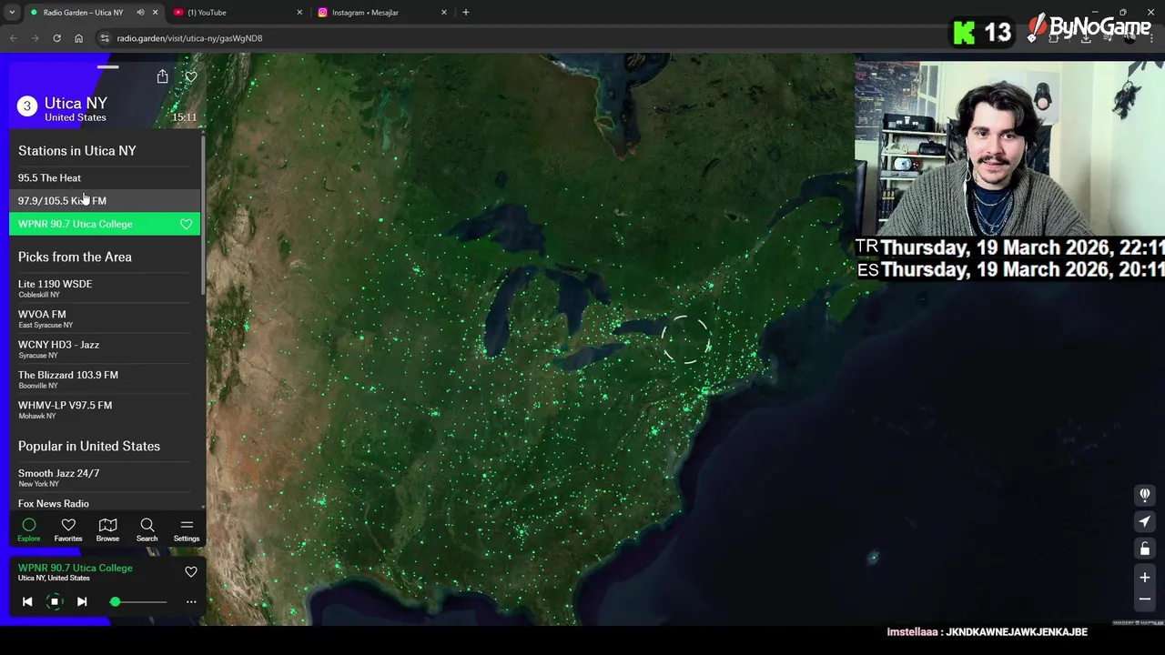Stop radio playback

pos(55,601)
